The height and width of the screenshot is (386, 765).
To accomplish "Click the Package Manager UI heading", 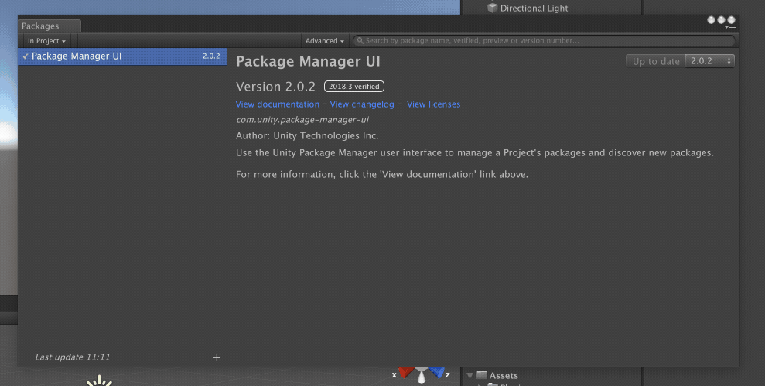I will pyautogui.click(x=308, y=61).
